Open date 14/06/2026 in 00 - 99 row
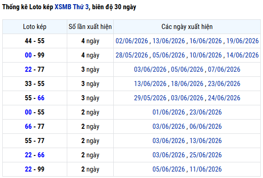This screenshot has height=178, width=263. (243, 55)
